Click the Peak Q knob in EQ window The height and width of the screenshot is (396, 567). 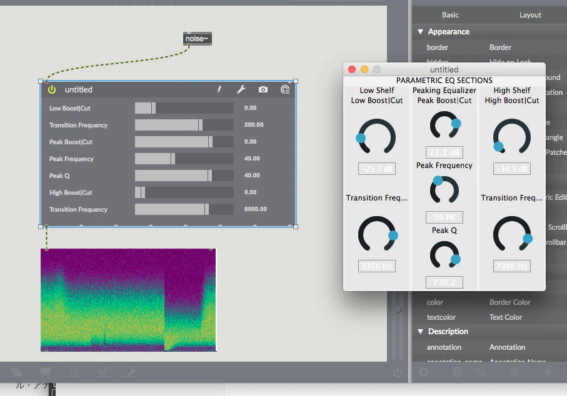444,254
